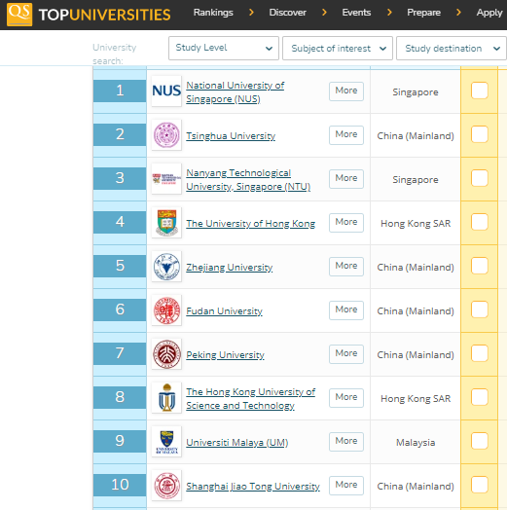
Task: Open the Peking University link
Action: pos(225,354)
